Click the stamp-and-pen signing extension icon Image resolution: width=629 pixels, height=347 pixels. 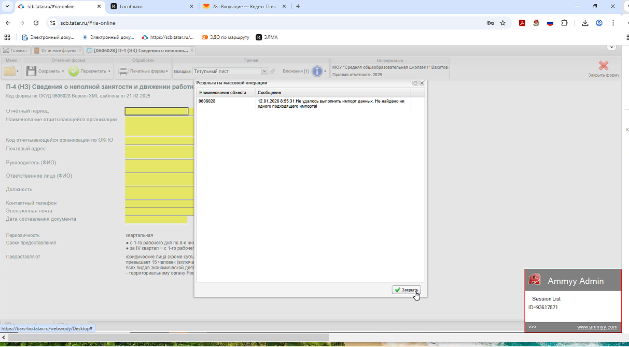[x=537, y=23]
